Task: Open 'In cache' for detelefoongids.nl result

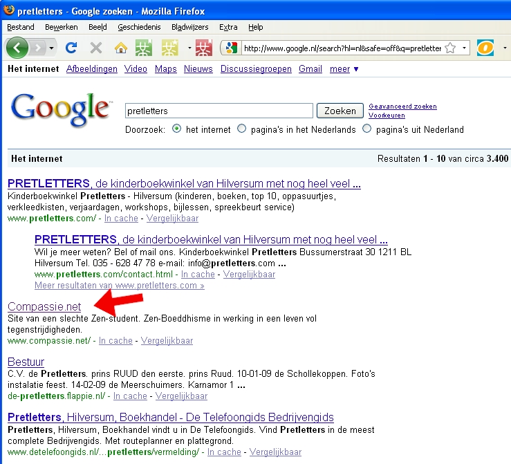Action: [224, 452]
